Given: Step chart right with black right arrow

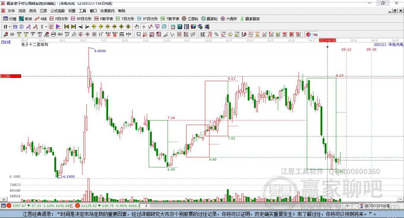Looking at the screenshot, I should 87,27.
